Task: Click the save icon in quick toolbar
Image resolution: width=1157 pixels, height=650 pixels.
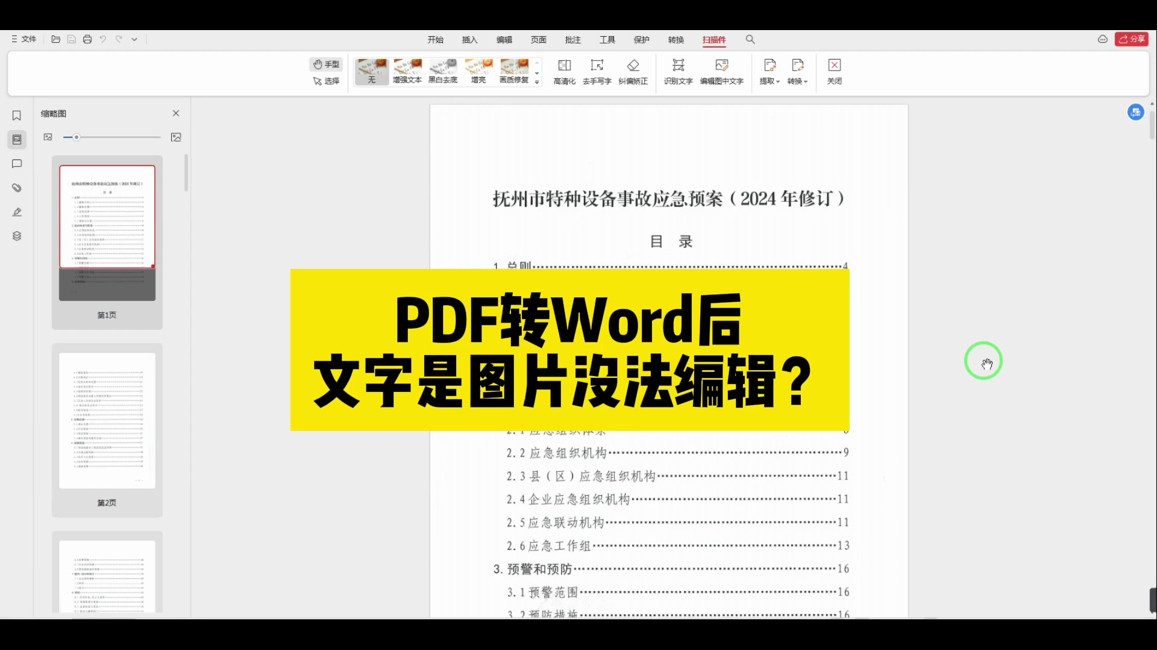Action: pyautogui.click(x=71, y=39)
